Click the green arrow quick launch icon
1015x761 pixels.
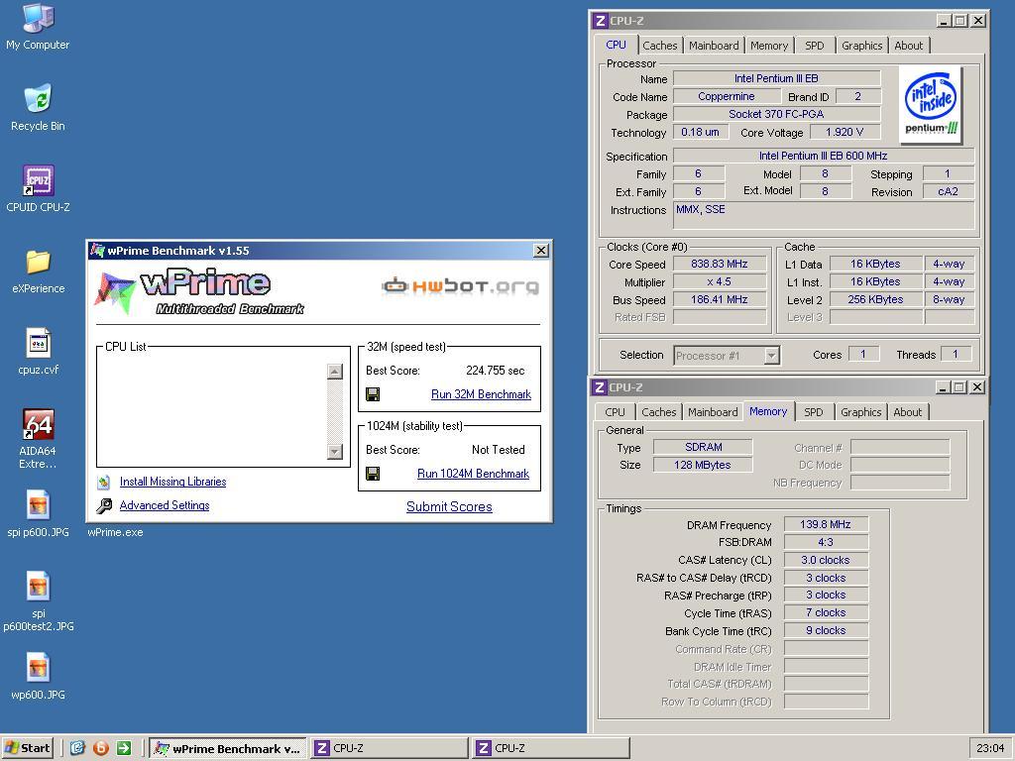click(x=124, y=748)
